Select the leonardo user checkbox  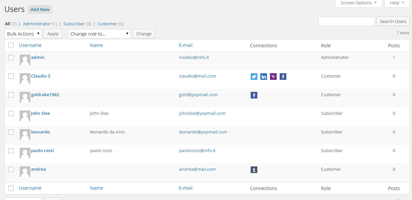tap(11, 132)
